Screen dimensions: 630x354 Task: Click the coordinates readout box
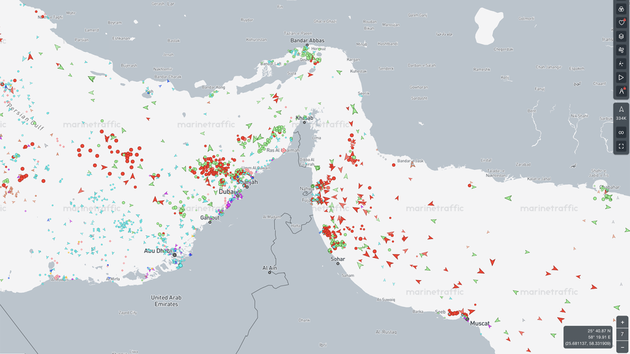coord(588,337)
